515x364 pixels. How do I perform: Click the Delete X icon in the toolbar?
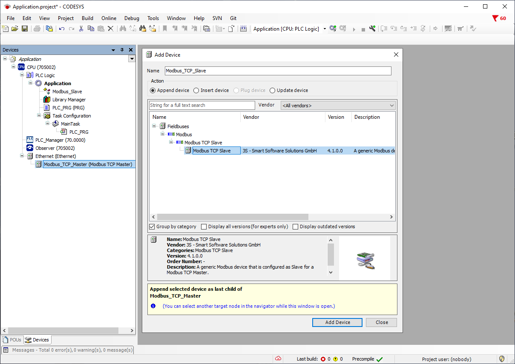(x=110, y=29)
